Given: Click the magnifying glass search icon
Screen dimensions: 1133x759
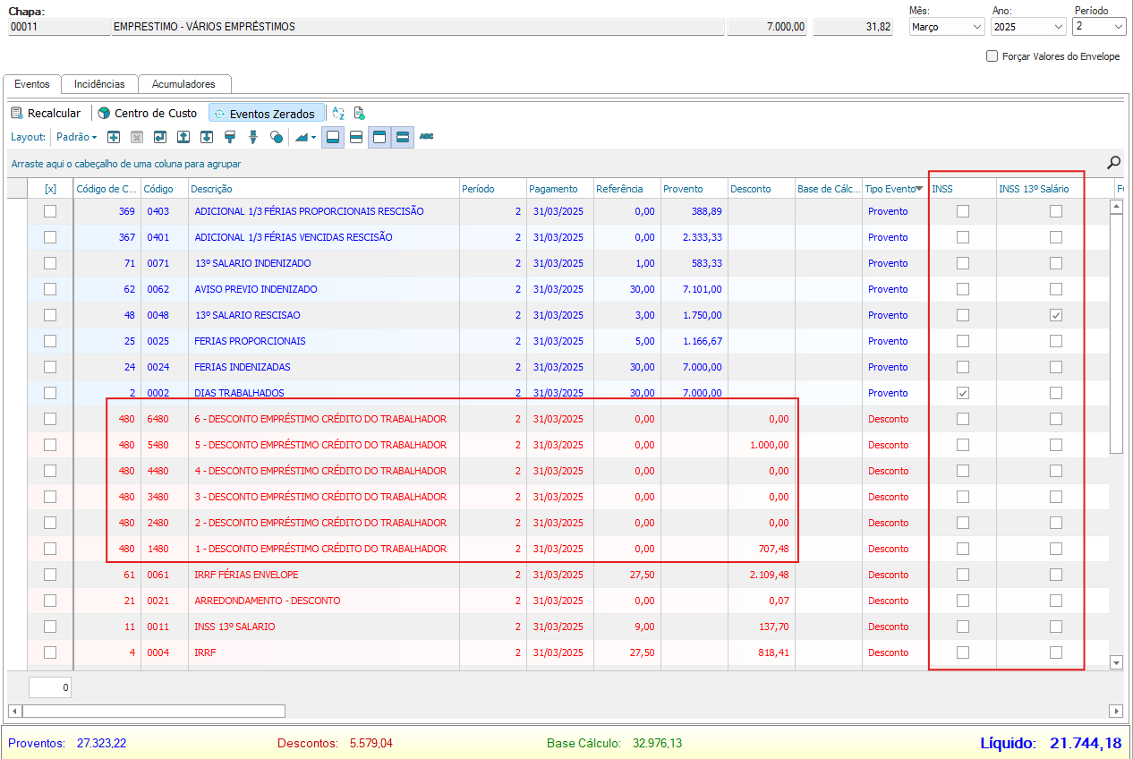Looking at the screenshot, I should (1113, 162).
